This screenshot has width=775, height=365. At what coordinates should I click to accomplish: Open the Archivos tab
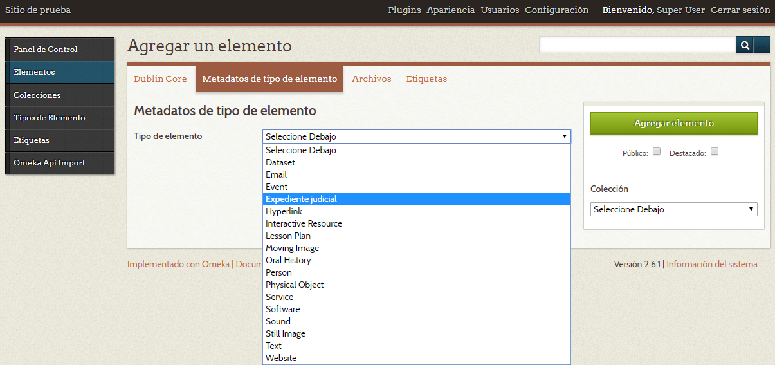pos(371,79)
